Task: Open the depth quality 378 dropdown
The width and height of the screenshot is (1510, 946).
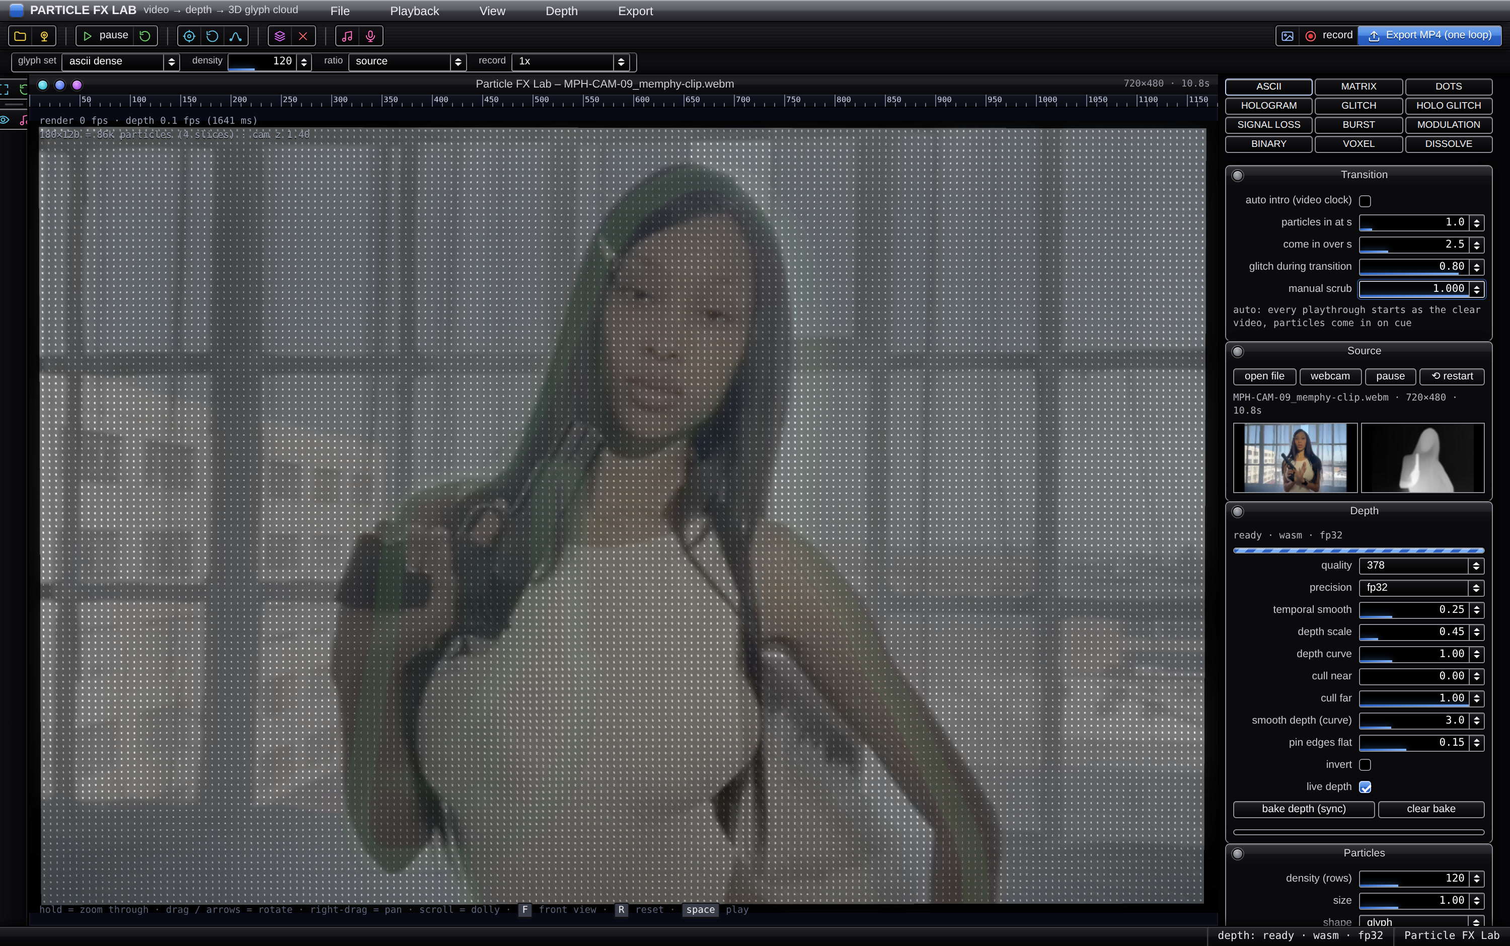Action: 1421,566
